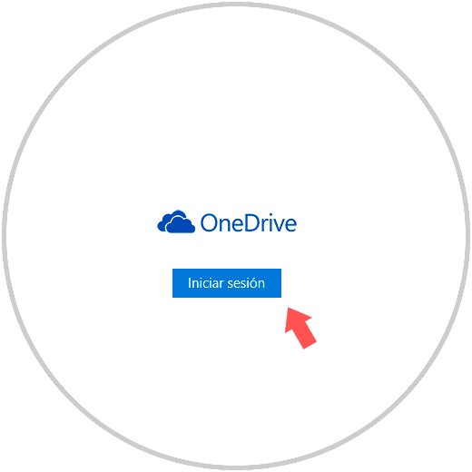Click the word "sesión" on the blue button
The width and height of the screenshot is (472, 472).
pyautogui.click(x=246, y=283)
